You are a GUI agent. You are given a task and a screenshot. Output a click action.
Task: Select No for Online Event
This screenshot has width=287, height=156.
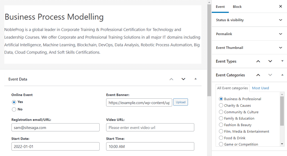click(x=14, y=109)
